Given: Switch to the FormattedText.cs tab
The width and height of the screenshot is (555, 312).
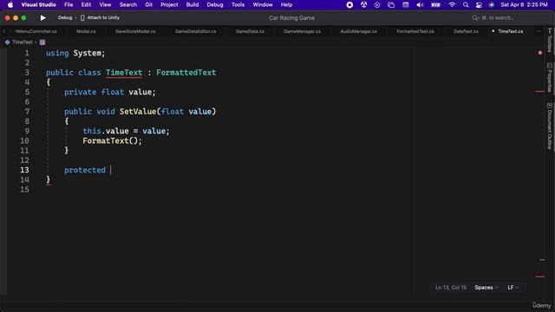Looking at the screenshot, I should click(415, 31).
